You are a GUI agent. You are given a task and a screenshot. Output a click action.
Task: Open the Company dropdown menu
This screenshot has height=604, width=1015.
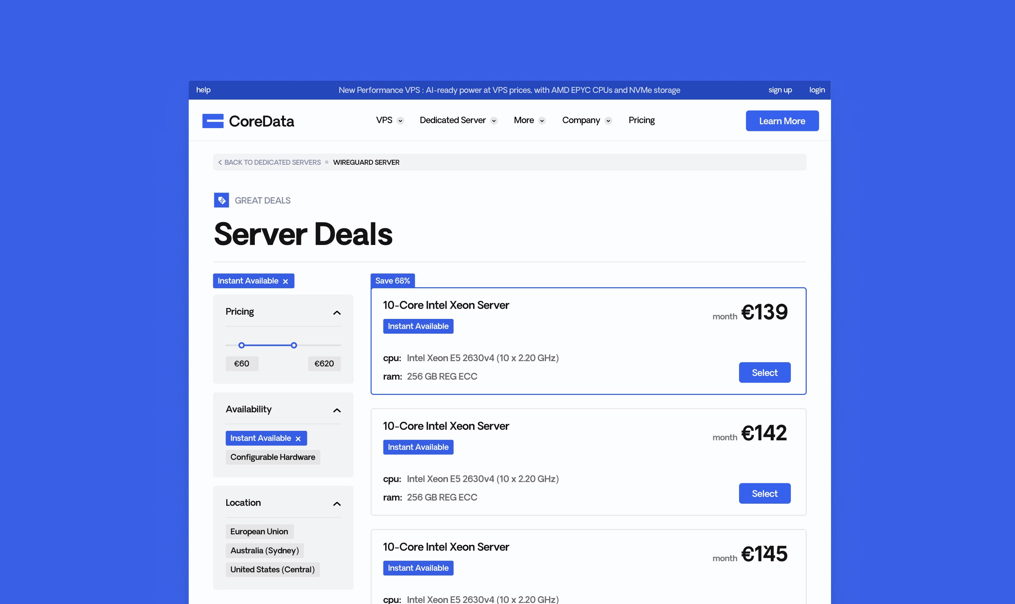tap(587, 120)
